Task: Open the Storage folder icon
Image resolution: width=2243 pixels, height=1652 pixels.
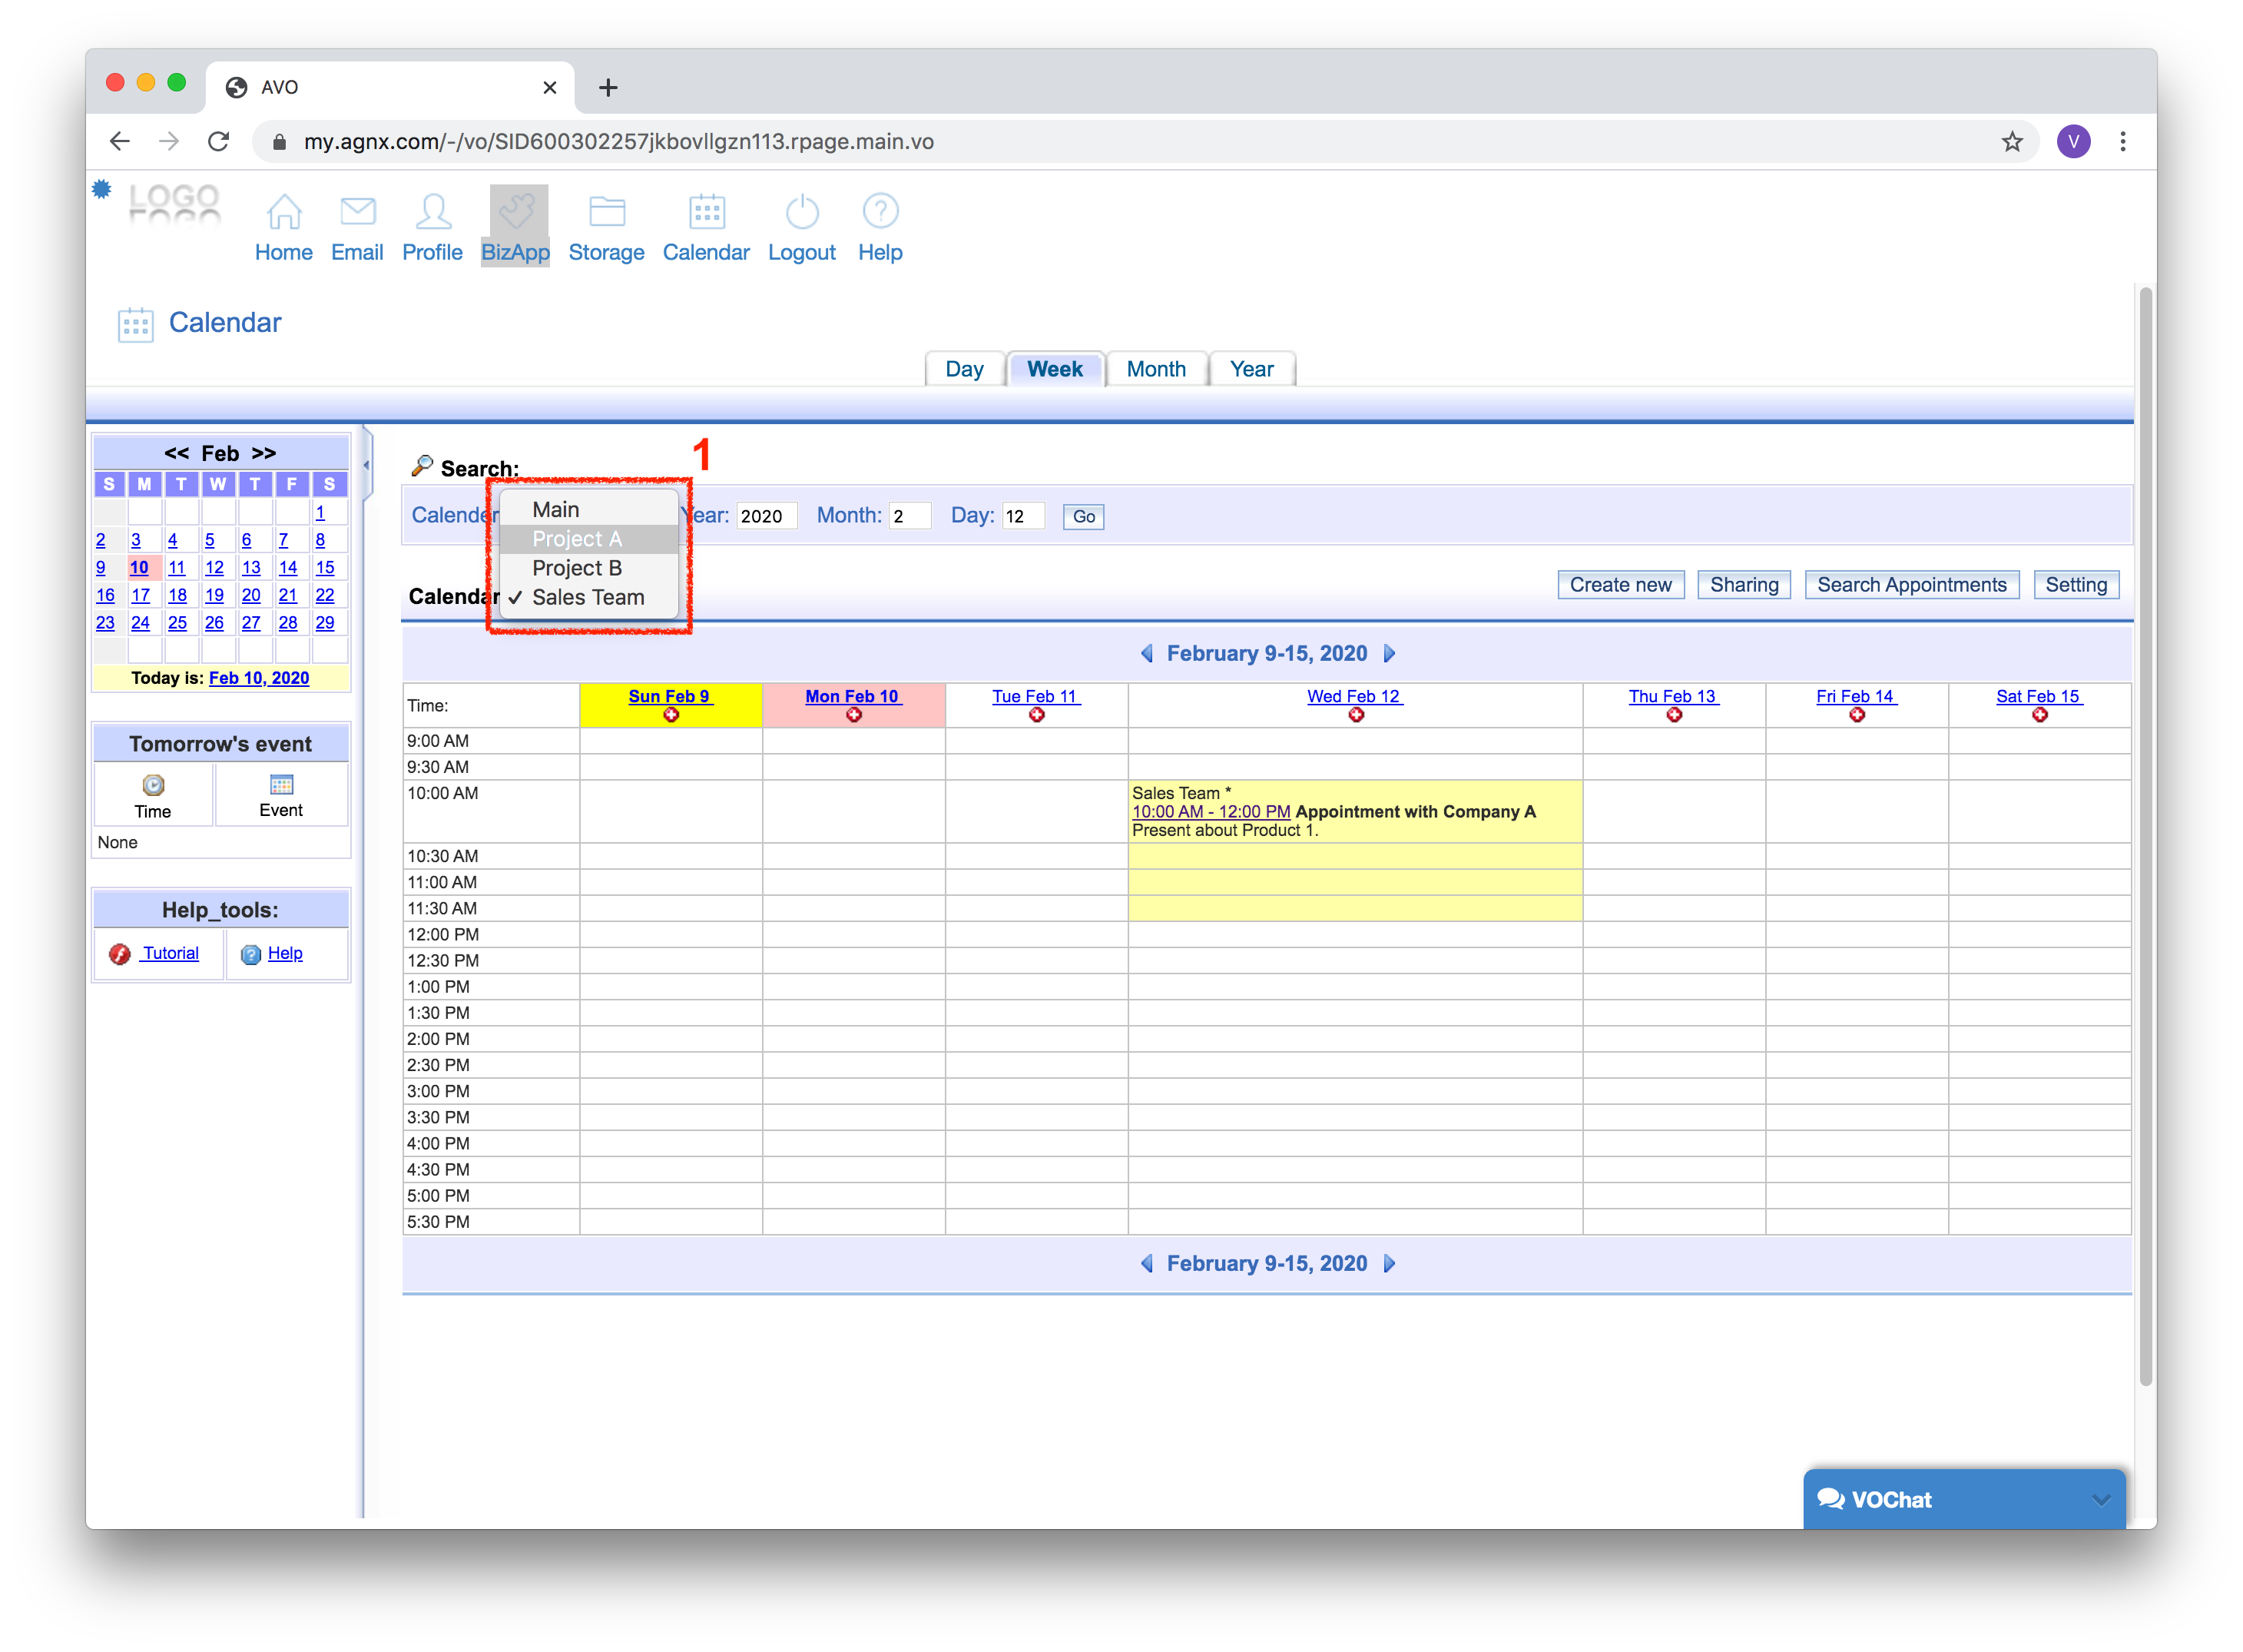Action: pos(606,212)
